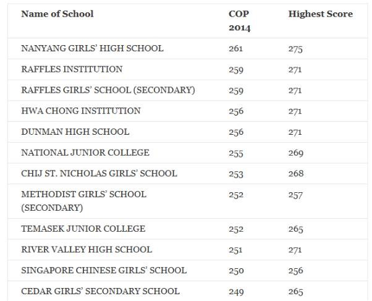Image resolution: width=372 pixels, height=301 pixels.
Task: Select CHIJ St. Nicholas Girls' School name
Action: pos(99,174)
